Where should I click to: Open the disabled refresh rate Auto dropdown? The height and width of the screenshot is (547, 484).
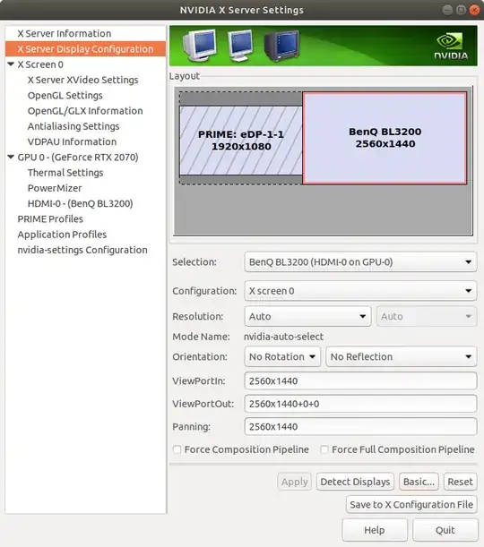click(x=427, y=316)
